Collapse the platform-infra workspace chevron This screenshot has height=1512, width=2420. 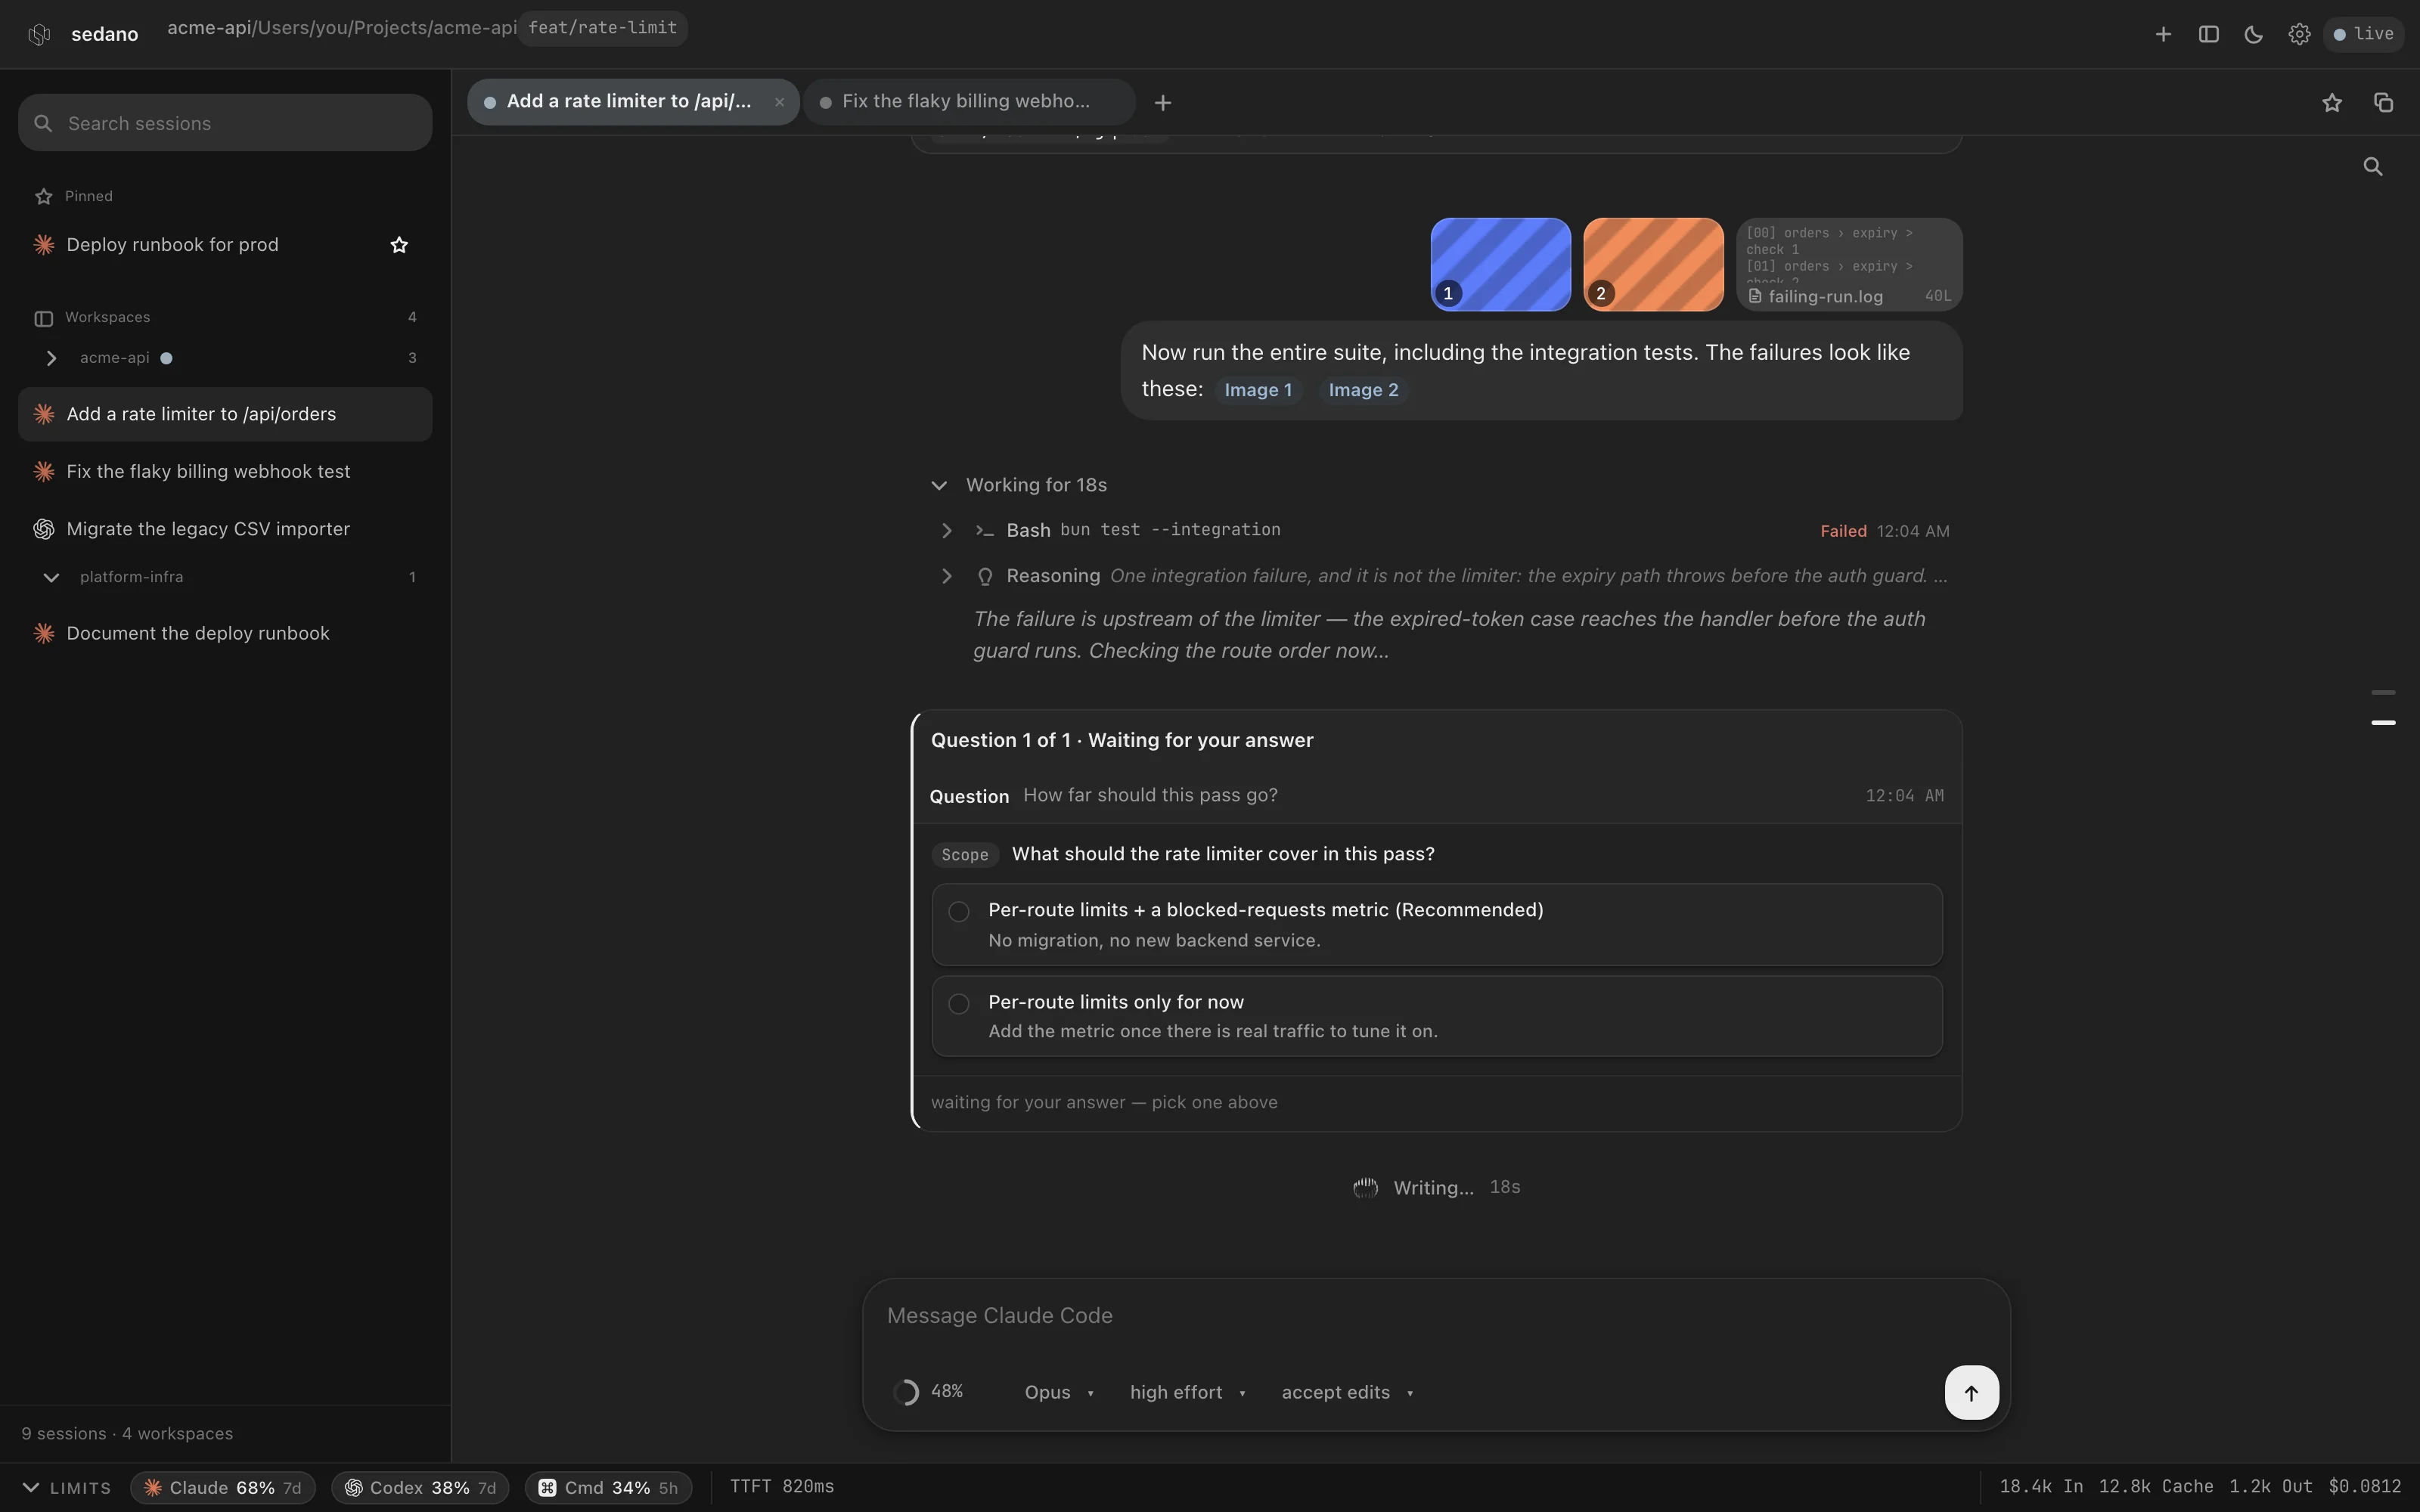[x=51, y=577]
